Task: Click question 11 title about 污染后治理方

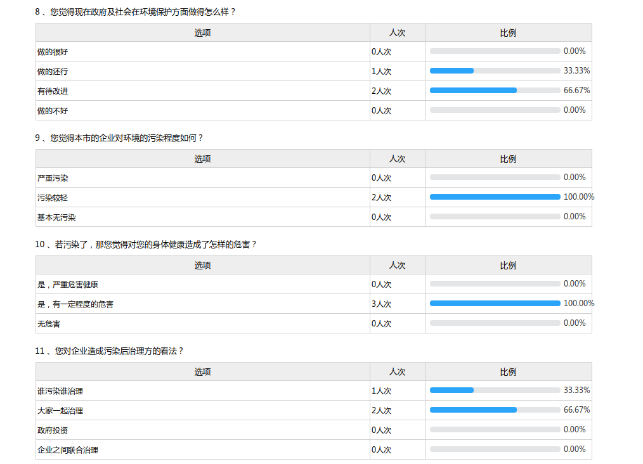Action: coord(109,351)
